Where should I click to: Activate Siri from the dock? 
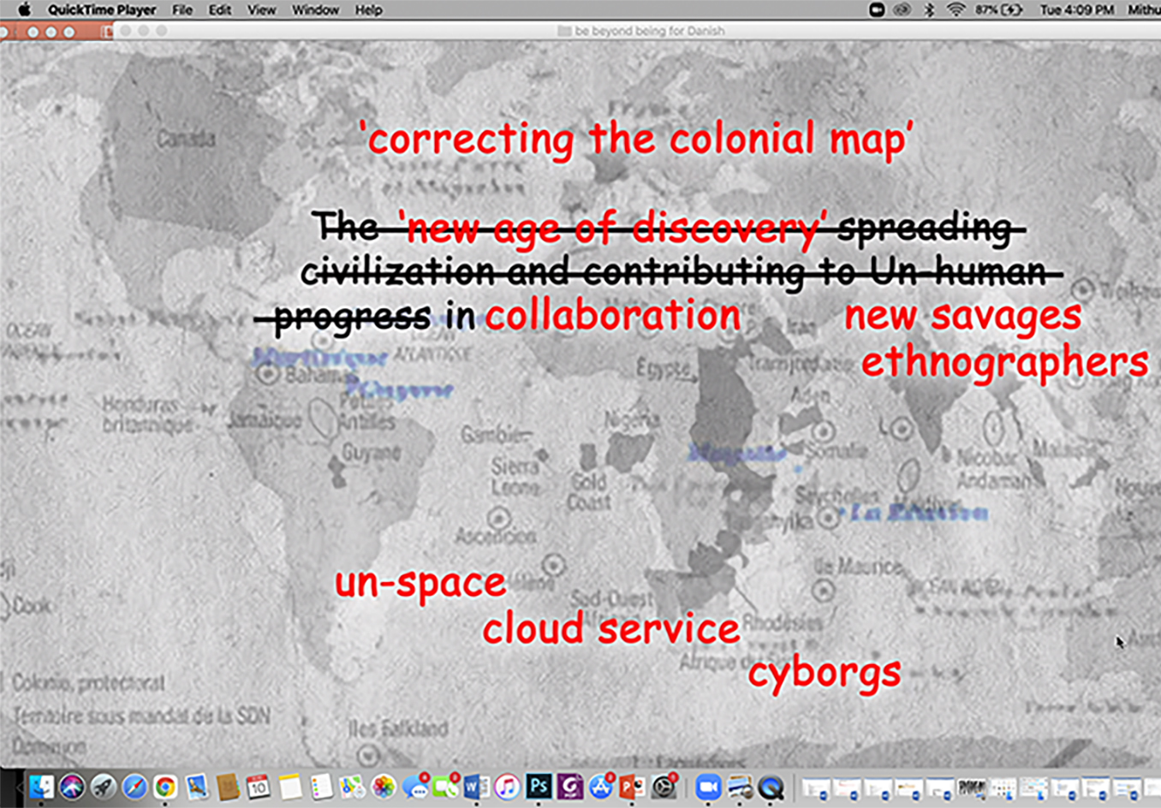[x=72, y=787]
